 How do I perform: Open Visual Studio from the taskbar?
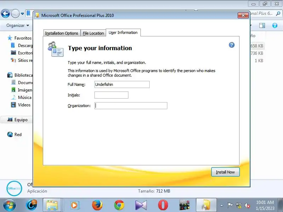[141, 205]
